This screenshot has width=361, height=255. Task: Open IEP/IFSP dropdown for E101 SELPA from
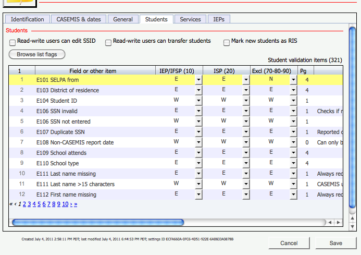tap(198, 80)
